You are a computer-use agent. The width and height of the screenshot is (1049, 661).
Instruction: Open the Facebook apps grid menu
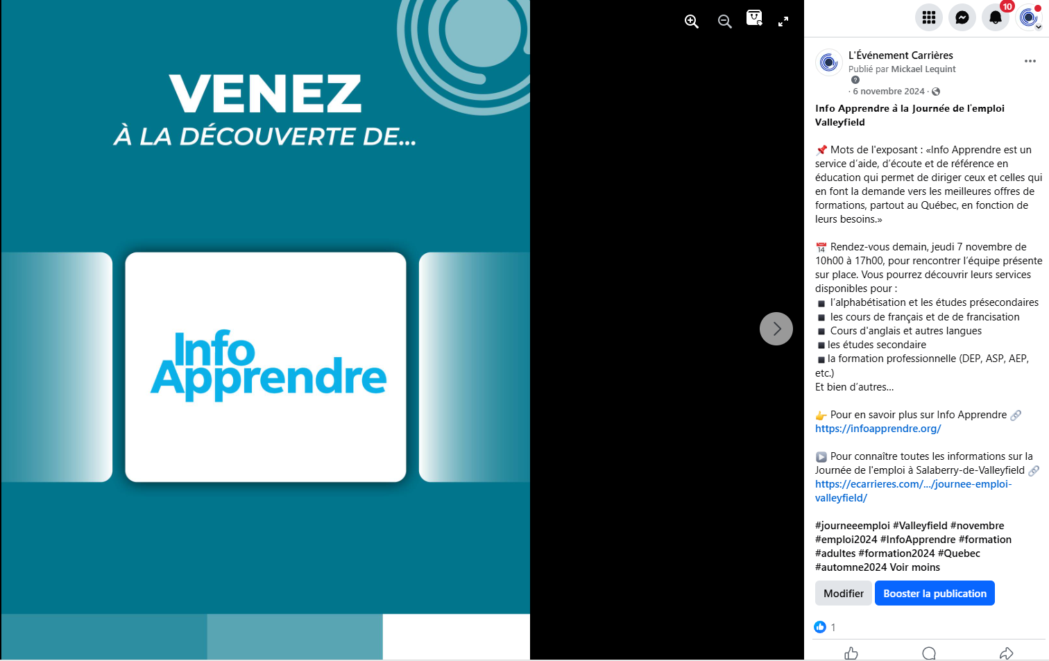pos(928,17)
